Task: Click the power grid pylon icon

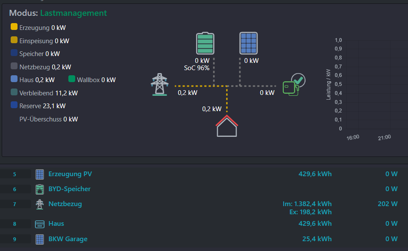Action: [x=159, y=85]
